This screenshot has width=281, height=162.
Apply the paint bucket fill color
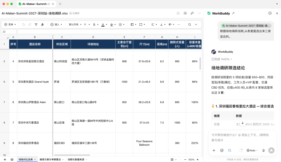pyautogui.click(x=111, y=25)
